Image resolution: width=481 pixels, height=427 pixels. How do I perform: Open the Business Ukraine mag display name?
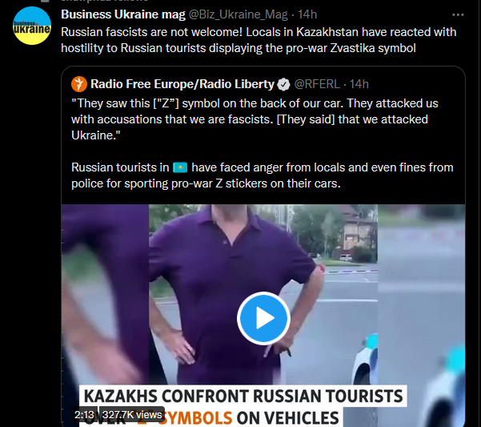click(x=123, y=14)
